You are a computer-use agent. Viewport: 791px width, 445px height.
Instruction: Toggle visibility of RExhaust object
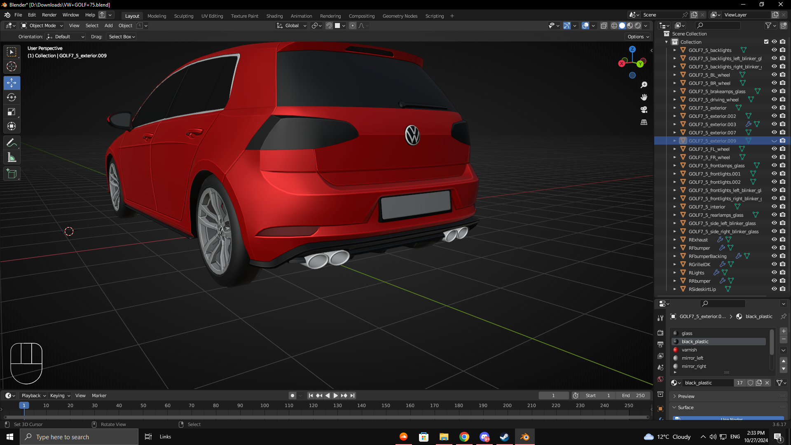tap(774, 239)
